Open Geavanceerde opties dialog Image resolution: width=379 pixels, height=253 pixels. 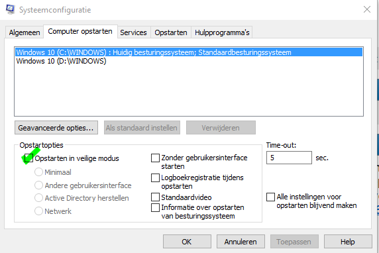click(56, 128)
